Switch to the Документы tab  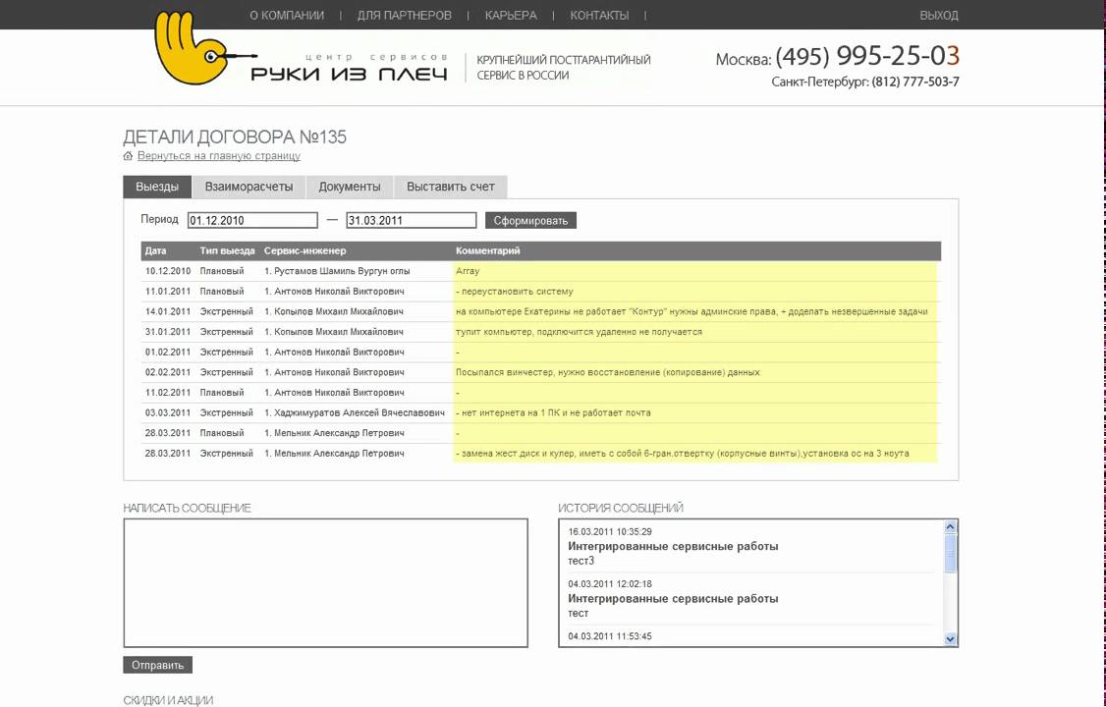pos(349,187)
